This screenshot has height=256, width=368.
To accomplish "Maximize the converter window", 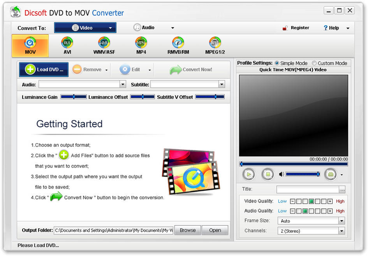I will (x=339, y=11).
